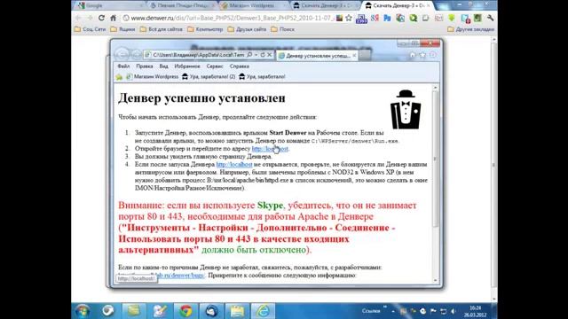Click the 'Денвер успешно установлен' heading
The image size is (568, 319).
(201, 98)
